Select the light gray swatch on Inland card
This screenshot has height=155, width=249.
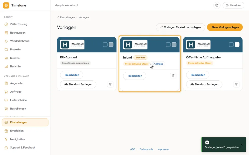click(x=174, y=45)
